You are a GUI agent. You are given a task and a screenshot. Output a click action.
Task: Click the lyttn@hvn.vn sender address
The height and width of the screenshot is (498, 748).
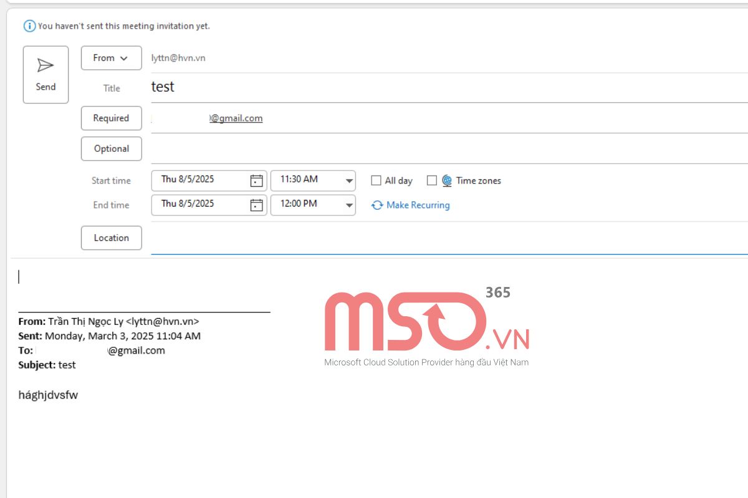[178, 58]
